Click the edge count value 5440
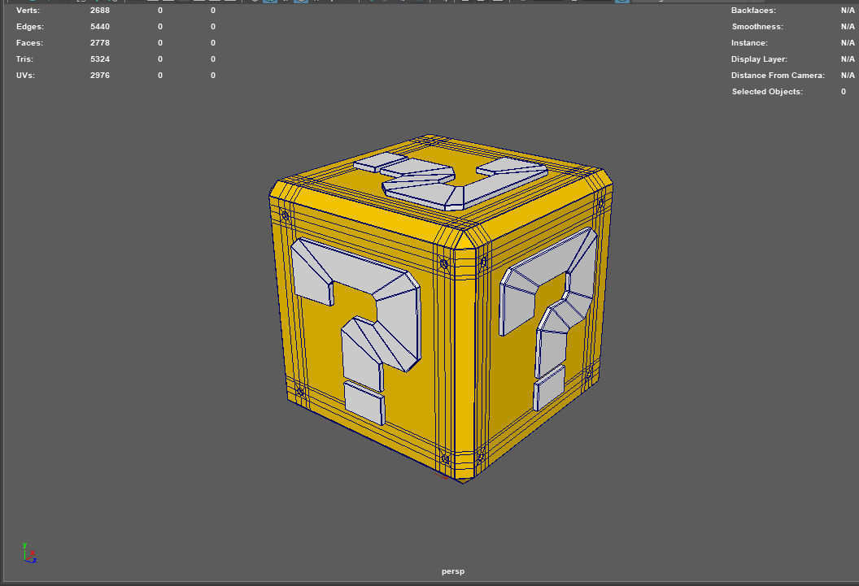 (100, 27)
